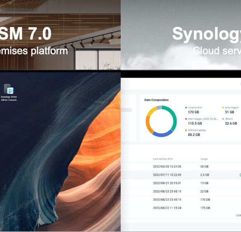Click the '58 GB' usage cell
Screen dimensions: 241x232
(204, 167)
